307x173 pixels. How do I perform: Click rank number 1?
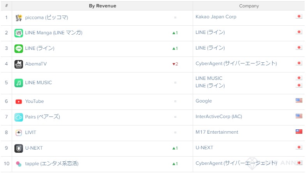7,18
